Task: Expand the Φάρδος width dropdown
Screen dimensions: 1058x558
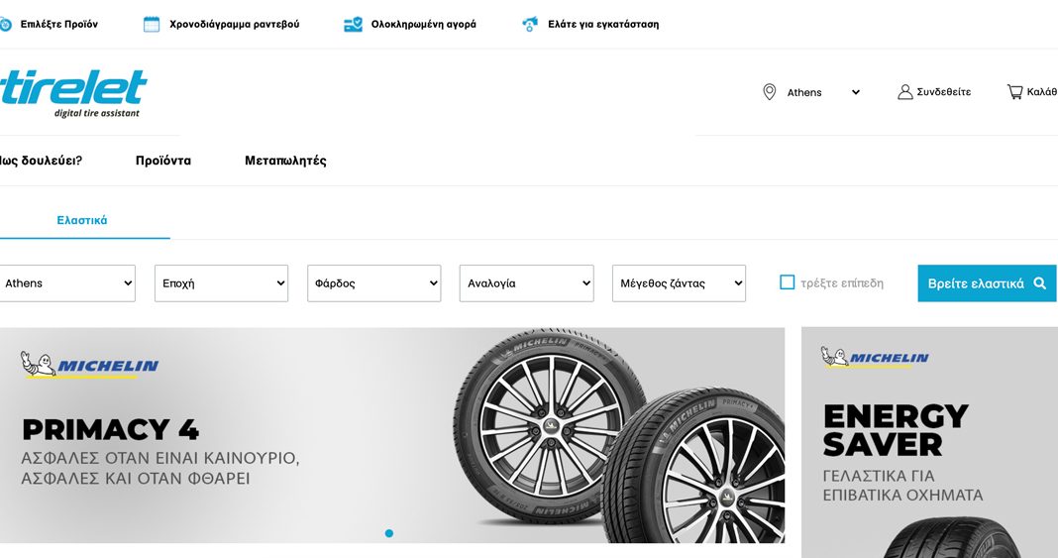Action: (x=373, y=283)
